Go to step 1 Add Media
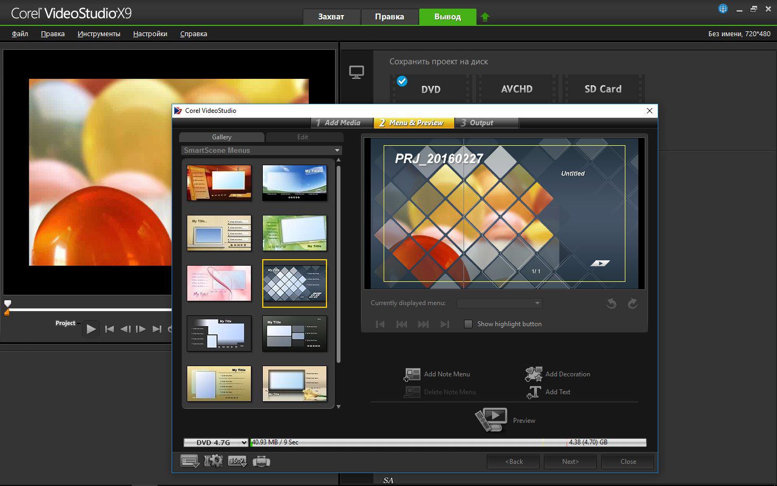777x486 pixels. click(x=343, y=123)
